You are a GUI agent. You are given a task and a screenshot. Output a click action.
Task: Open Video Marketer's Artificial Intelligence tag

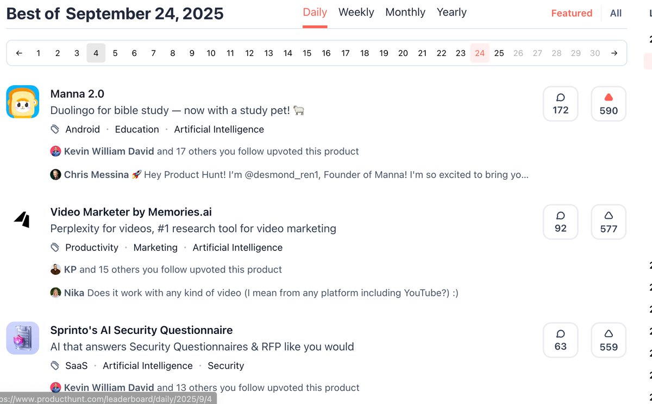coord(237,248)
